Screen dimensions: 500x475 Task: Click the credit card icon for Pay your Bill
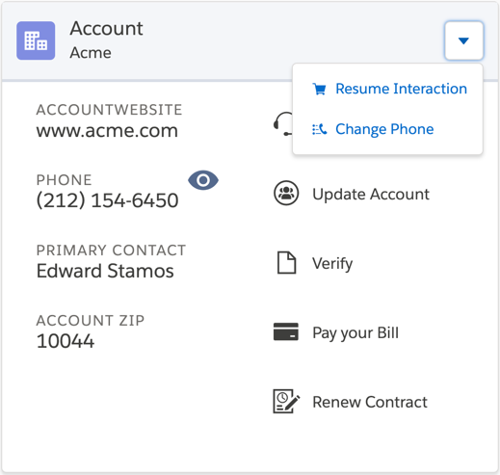point(286,331)
